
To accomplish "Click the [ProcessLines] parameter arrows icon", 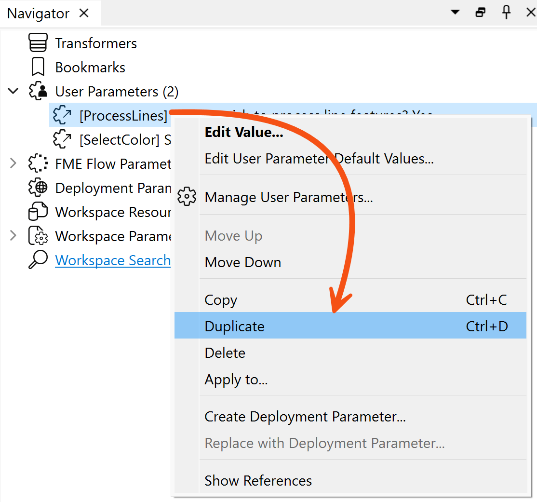I will tap(62, 115).
